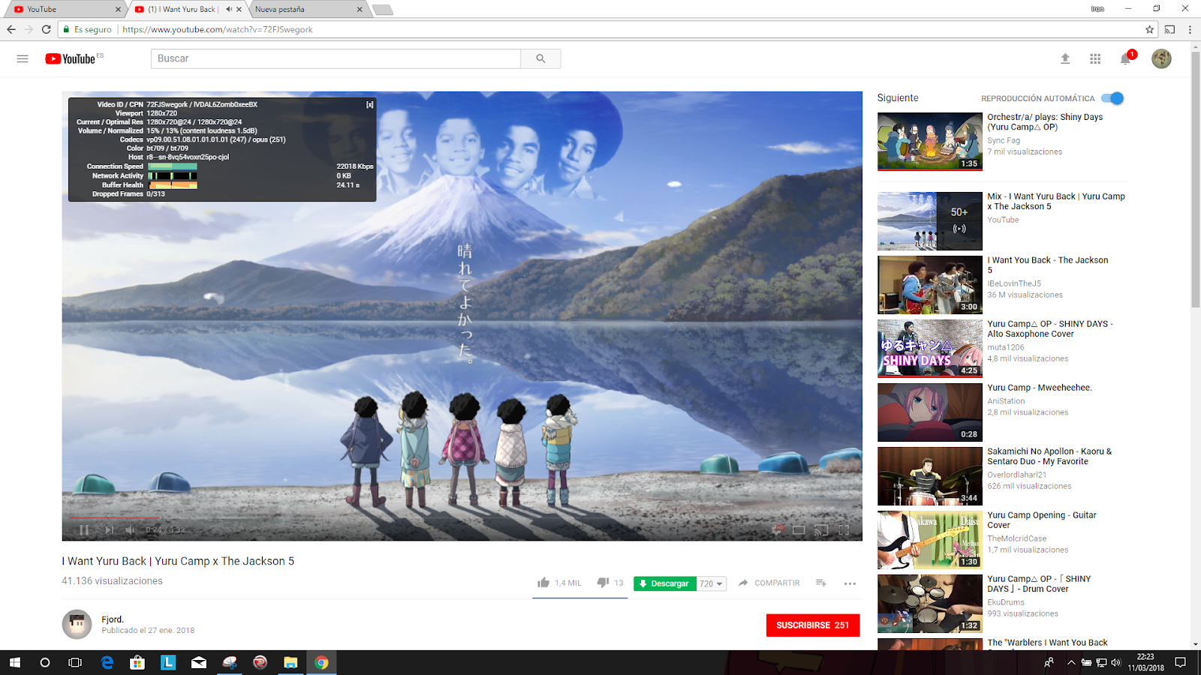Open the notifications bell

click(x=1126, y=58)
